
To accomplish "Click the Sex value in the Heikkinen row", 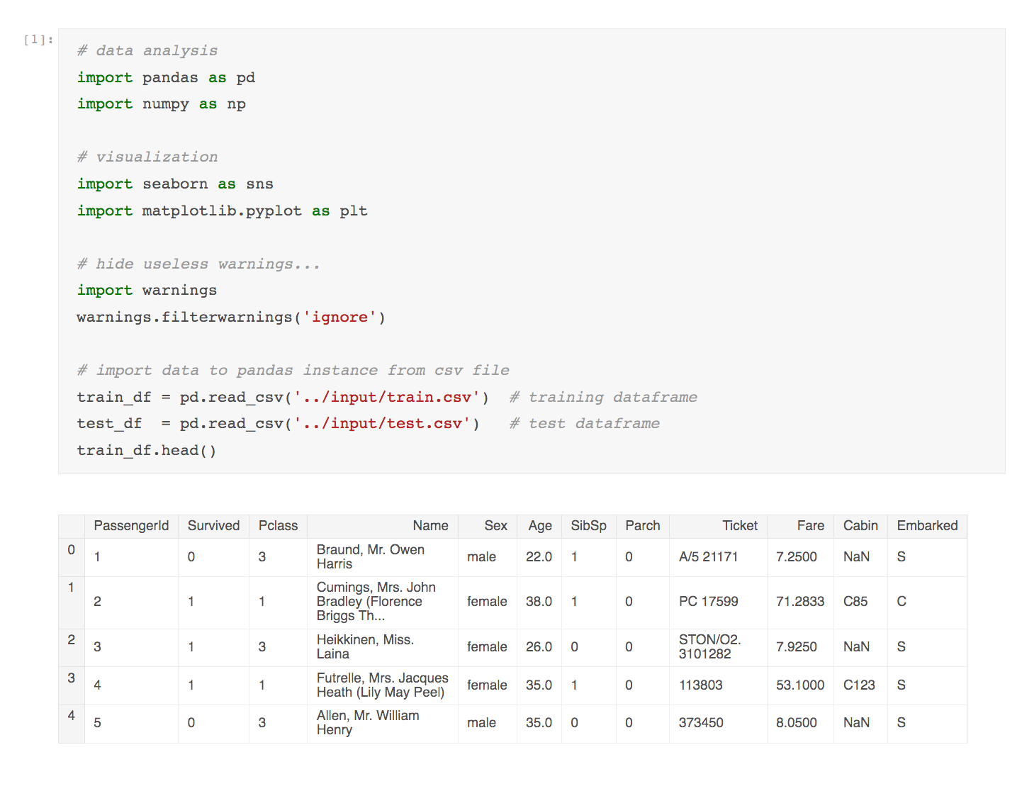I will [487, 647].
